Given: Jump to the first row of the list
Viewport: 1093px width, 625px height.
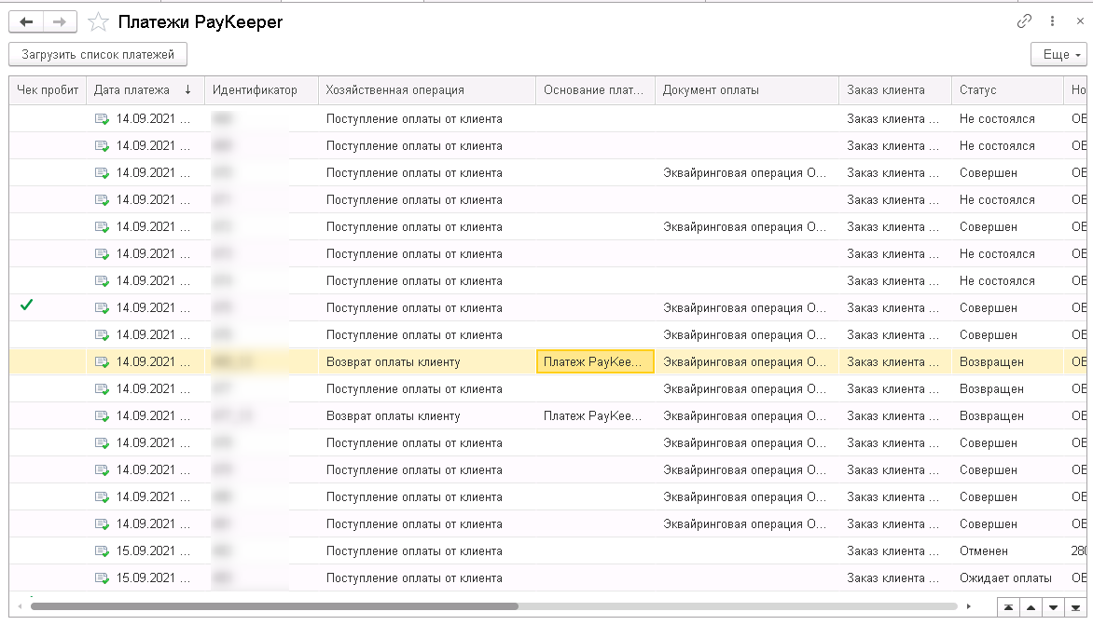Looking at the screenshot, I should point(1008,607).
